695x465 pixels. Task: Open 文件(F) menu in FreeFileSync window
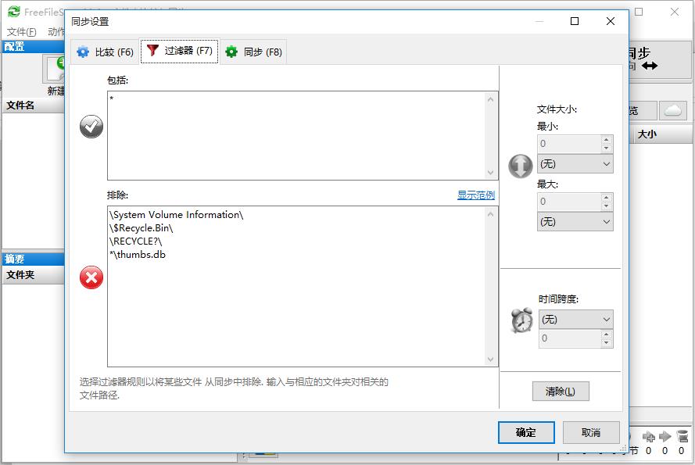click(x=21, y=32)
